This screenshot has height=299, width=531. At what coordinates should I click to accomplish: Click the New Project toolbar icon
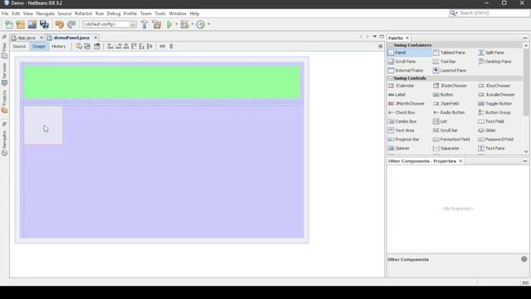point(20,24)
